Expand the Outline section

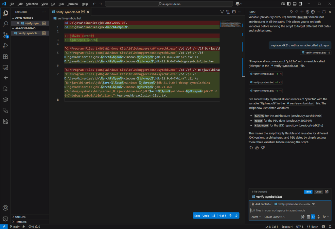20,217
